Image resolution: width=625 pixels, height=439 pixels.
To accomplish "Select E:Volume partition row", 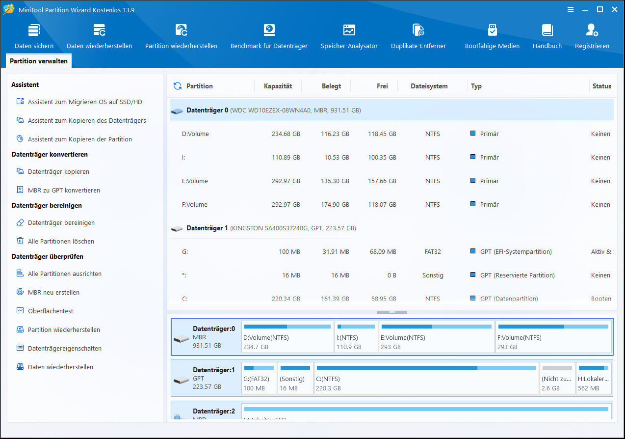I will (x=391, y=181).
